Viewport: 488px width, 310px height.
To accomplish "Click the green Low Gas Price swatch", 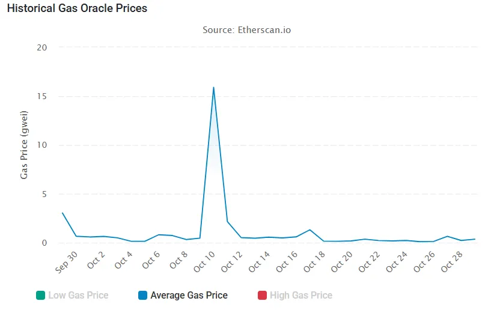I will (41, 295).
